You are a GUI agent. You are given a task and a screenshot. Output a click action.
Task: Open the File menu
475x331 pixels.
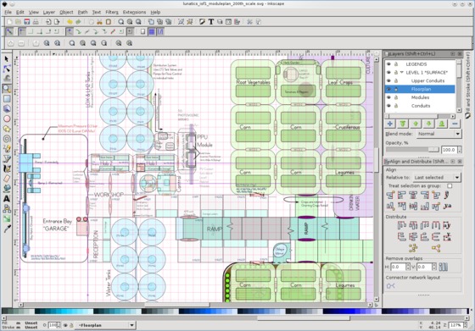(8, 12)
